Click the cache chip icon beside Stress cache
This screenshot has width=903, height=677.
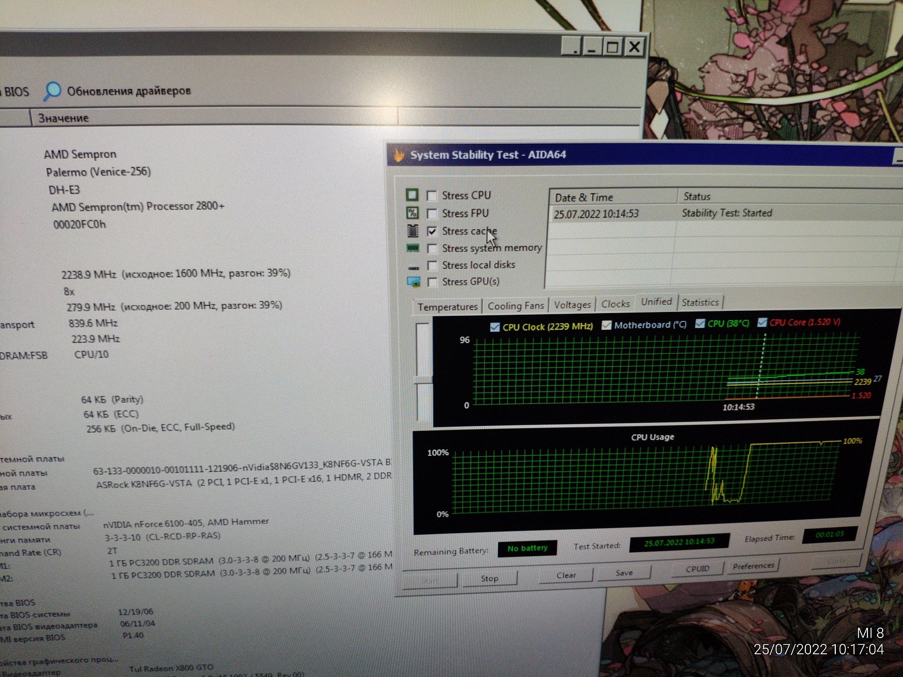(413, 231)
